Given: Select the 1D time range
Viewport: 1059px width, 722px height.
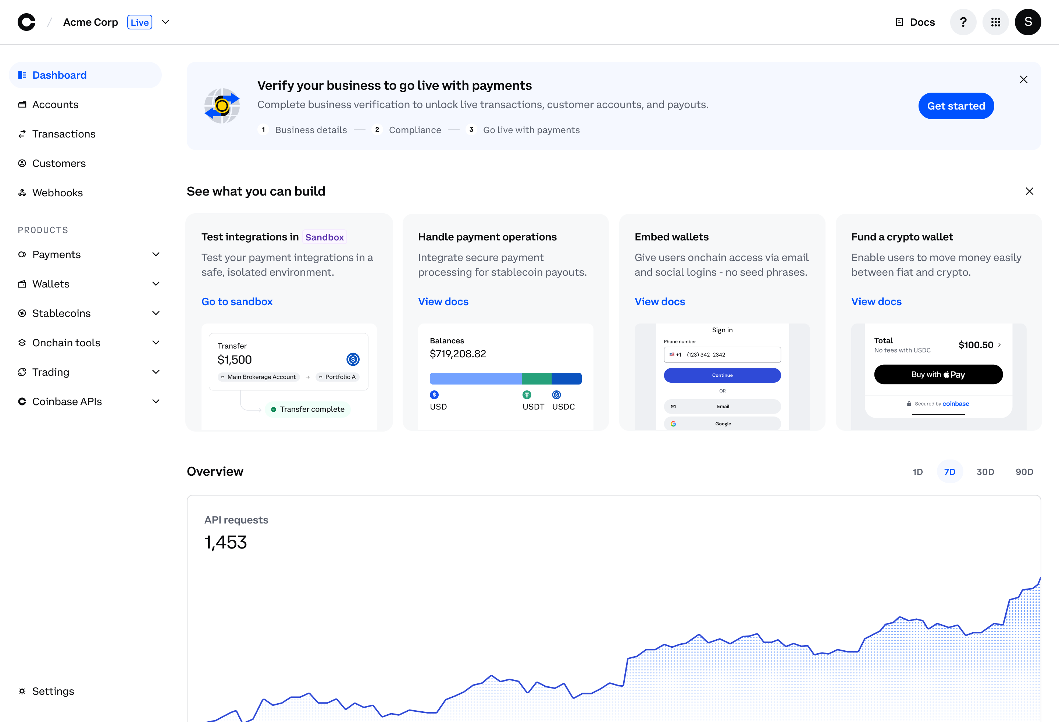Looking at the screenshot, I should pos(917,472).
